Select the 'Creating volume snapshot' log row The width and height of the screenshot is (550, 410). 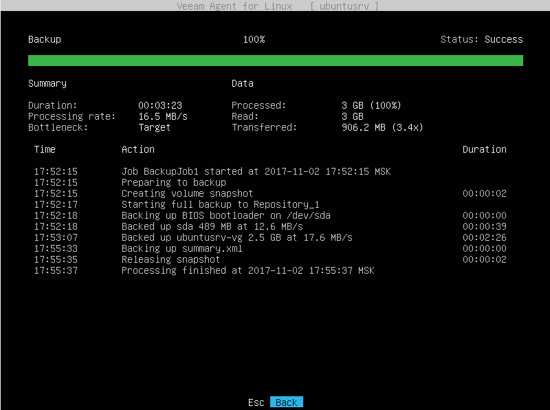[x=270, y=193]
